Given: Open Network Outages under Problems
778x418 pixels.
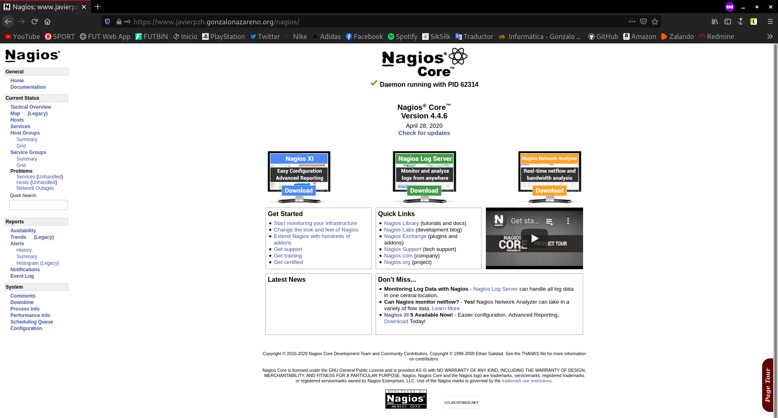Looking at the screenshot, I should 35,188.
